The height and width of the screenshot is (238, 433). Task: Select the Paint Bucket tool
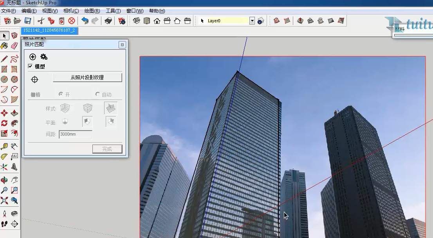tap(4, 46)
